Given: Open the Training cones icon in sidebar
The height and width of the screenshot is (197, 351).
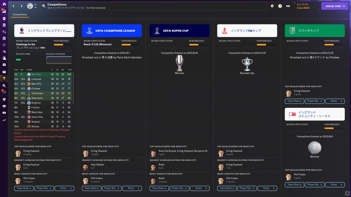Looking at the screenshot, I should [x=4, y=58].
